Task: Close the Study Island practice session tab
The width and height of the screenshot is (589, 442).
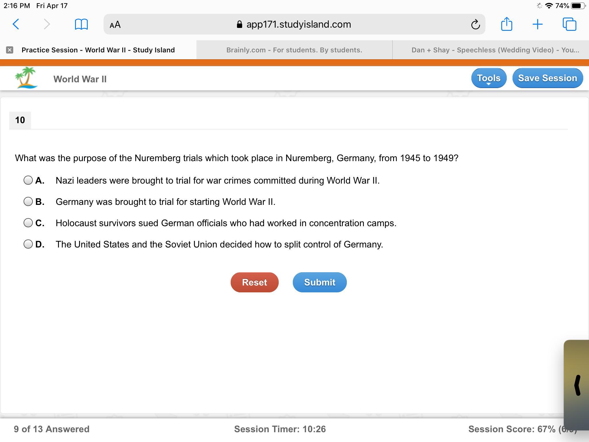Action: [x=9, y=50]
